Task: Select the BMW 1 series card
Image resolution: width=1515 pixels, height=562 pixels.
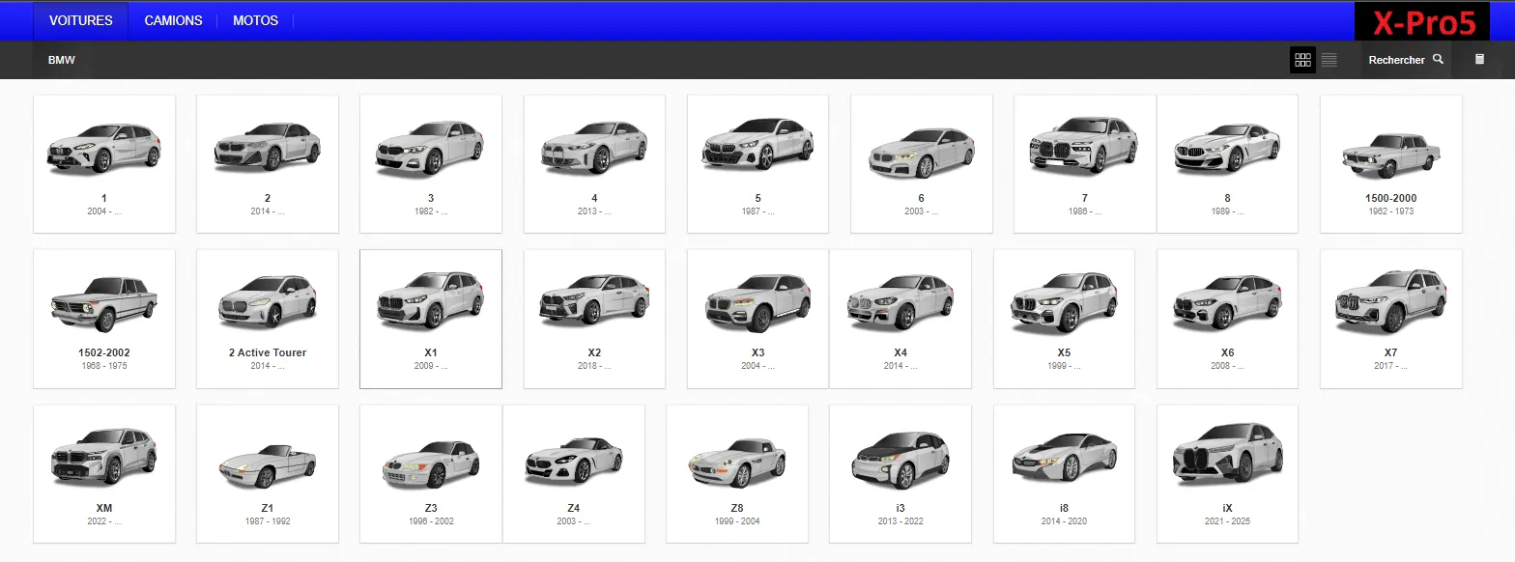Action: pos(104,164)
